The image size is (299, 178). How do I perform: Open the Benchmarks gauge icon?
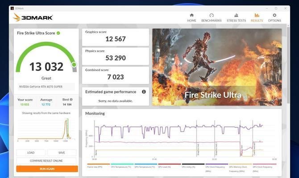pyautogui.click(x=212, y=15)
